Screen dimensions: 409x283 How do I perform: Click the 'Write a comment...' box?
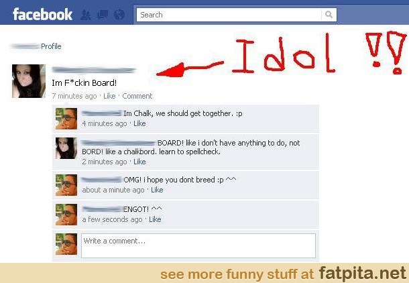click(x=198, y=245)
